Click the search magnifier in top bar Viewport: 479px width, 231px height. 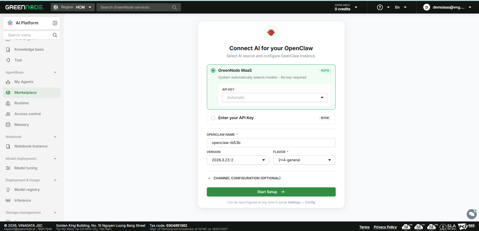(x=174, y=7)
